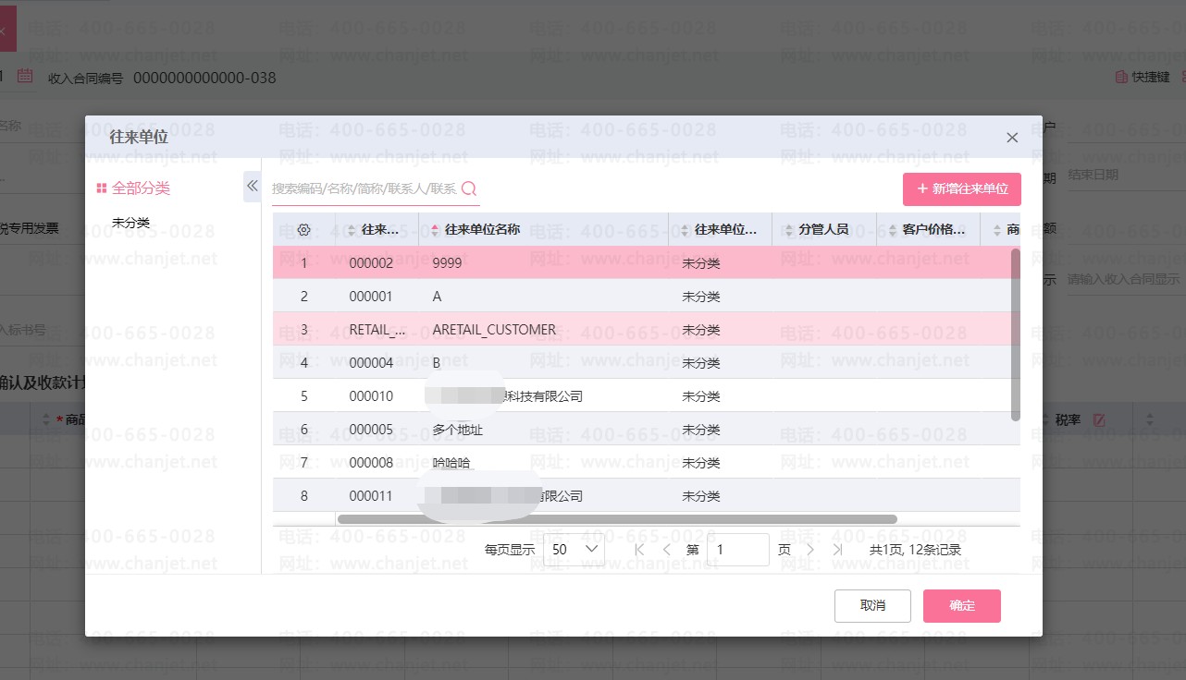Screen dimensions: 1186x680
Task: Open the 每页显示 page size dropdown
Action: 574,550
